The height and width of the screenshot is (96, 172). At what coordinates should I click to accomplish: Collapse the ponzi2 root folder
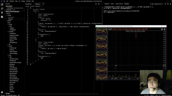tap(8, 14)
